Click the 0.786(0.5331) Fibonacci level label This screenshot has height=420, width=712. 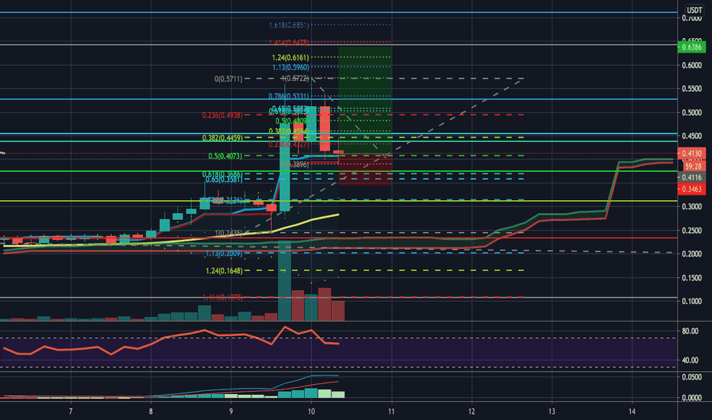tap(288, 96)
